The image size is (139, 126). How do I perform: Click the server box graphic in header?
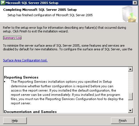tap(130, 14)
